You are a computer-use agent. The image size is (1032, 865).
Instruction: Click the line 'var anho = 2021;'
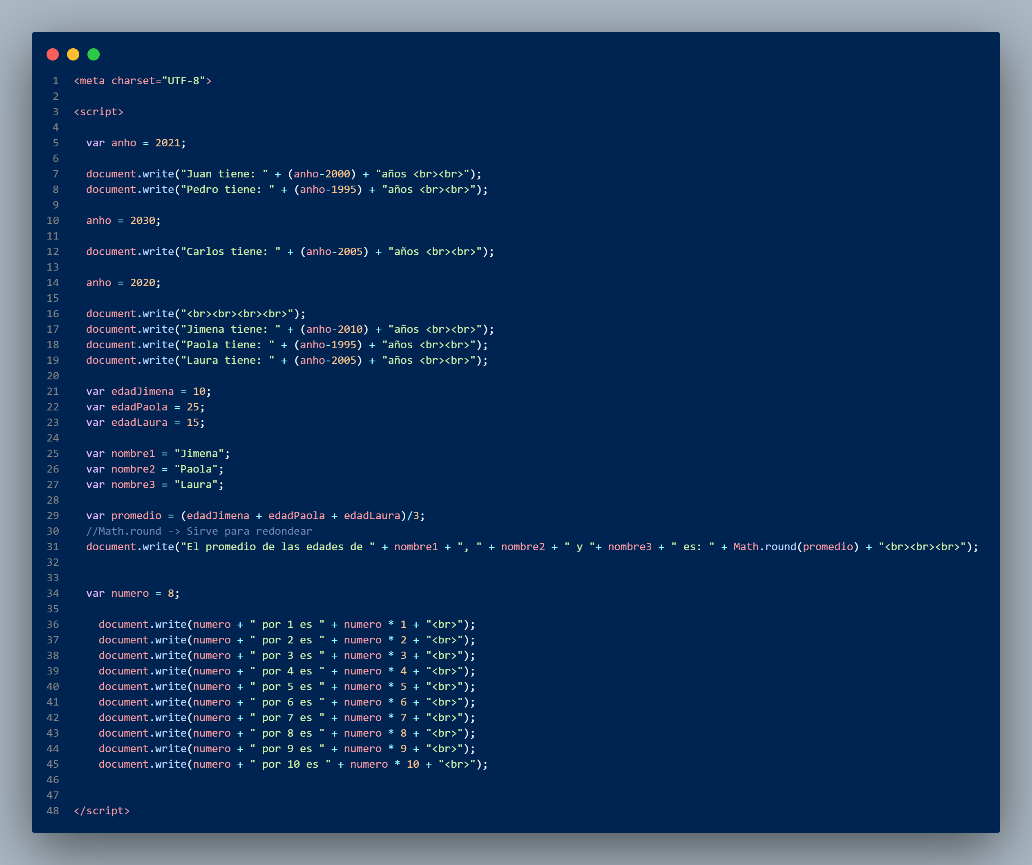pyautogui.click(x=136, y=143)
